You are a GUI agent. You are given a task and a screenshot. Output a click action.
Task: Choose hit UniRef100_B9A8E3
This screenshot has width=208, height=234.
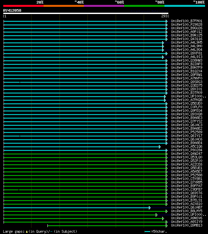pyautogui.click(x=187, y=118)
